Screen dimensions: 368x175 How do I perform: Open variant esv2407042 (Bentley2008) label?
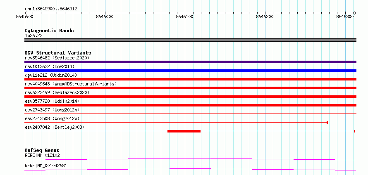[x=55, y=127]
